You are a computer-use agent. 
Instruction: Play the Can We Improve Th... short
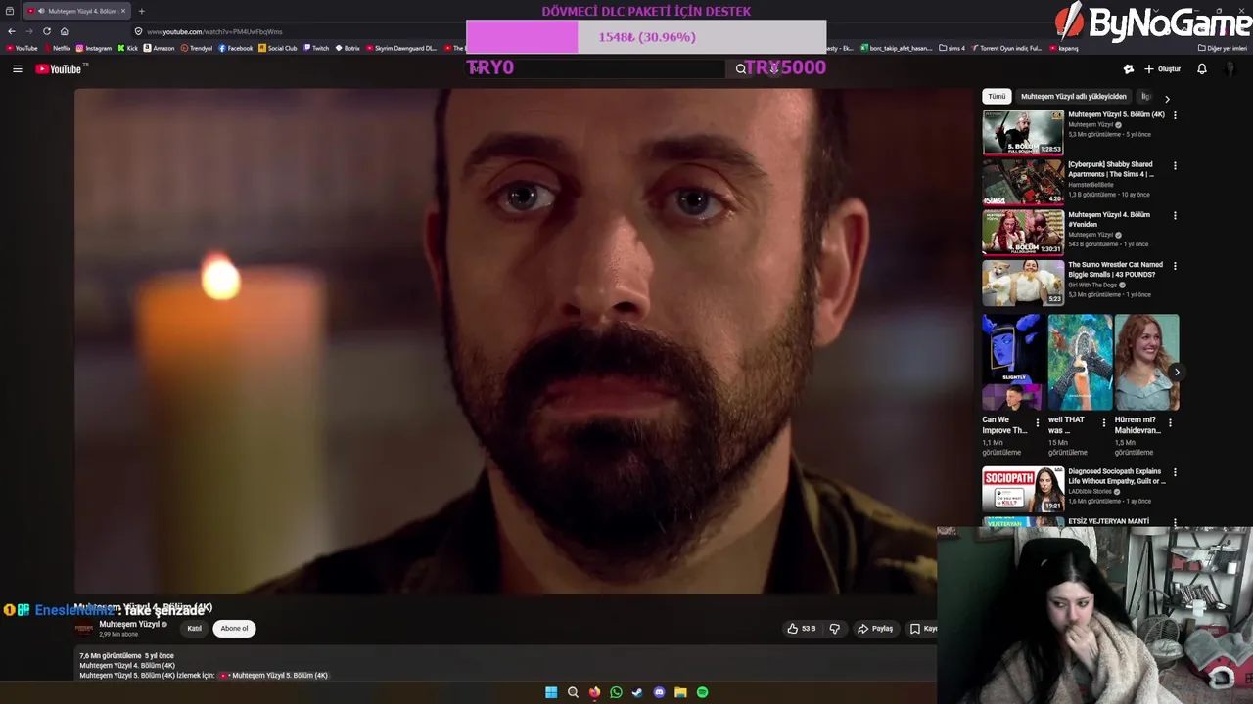coord(1014,362)
